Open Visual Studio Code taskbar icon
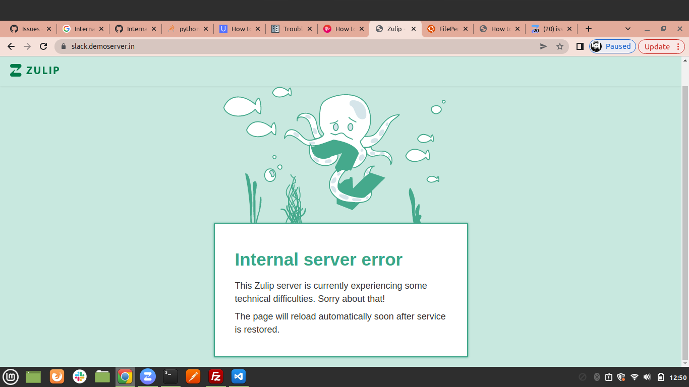This screenshot has height=387, width=689. tap(239, 376)
